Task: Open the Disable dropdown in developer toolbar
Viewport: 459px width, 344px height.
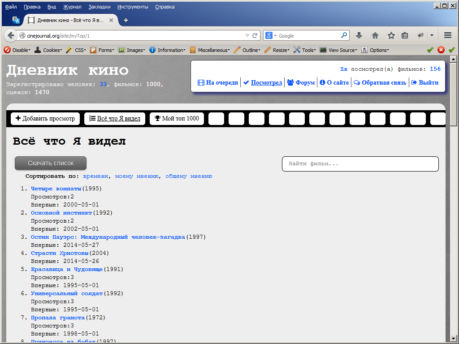Action: (17, 50)
